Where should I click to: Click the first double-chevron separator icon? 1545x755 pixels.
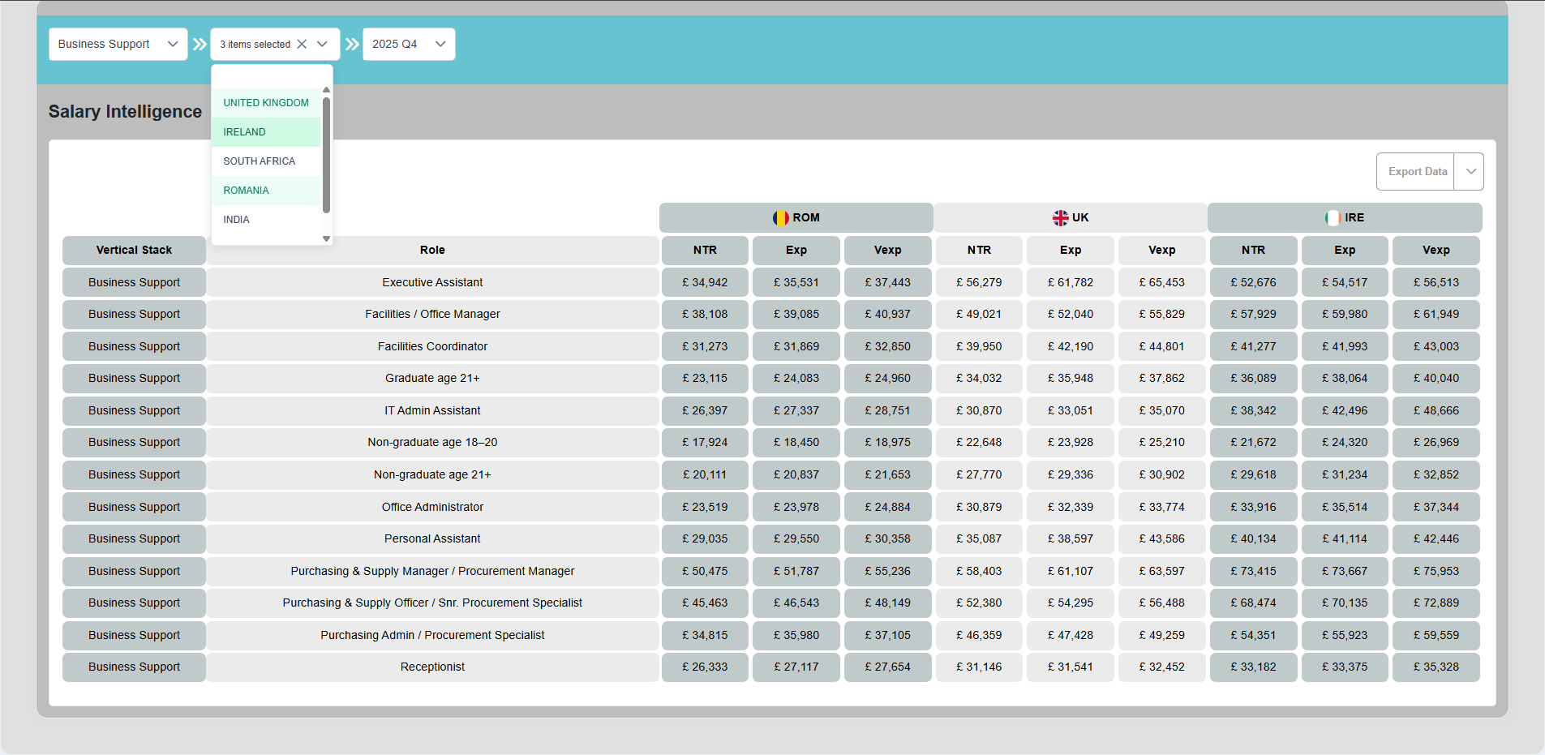pos(200,45)
